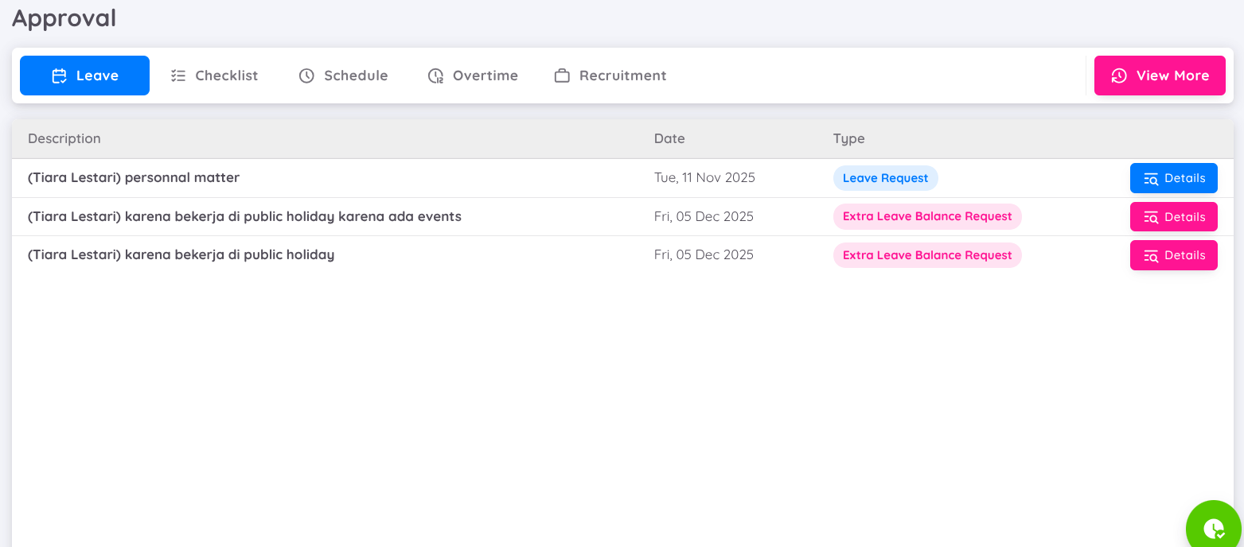Go to the Overtime tab
The width and height of the screenshot is (1244, 547).
click(x=473, y=76)
